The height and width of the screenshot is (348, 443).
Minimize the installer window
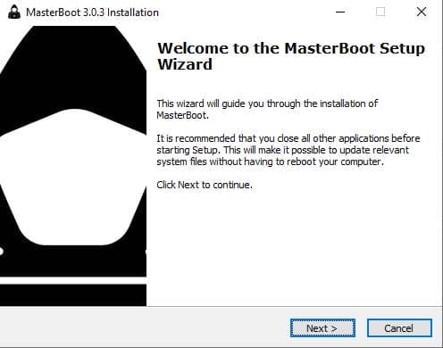point(340,12)
